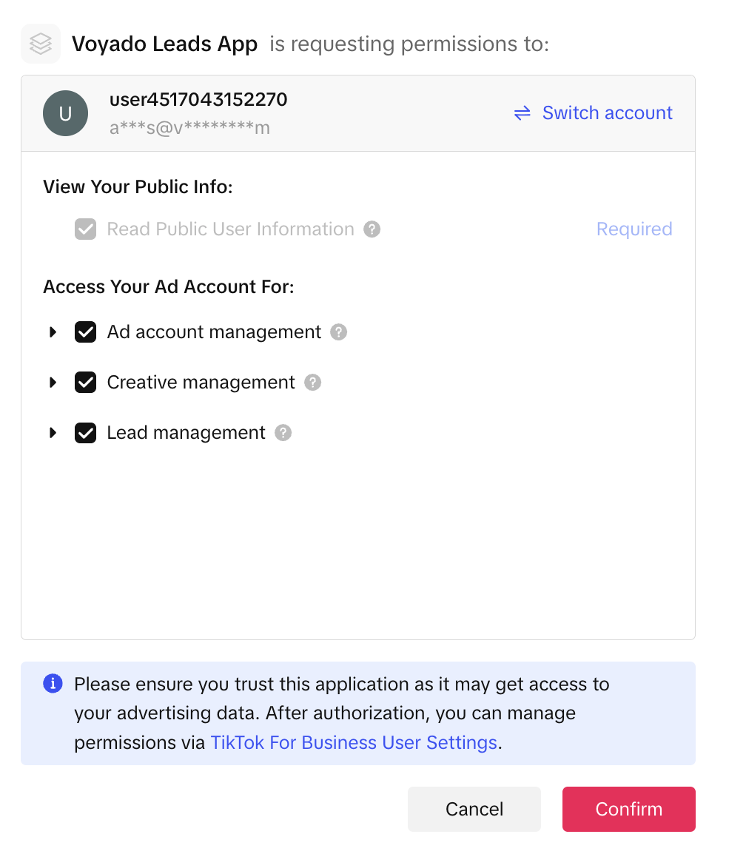
Task: Open TikTok For Business User Settings link
Action: tap(354, 742)
